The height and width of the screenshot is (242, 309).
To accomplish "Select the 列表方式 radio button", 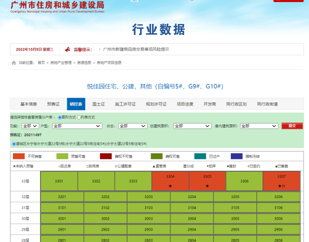I will pyautogui.click(x=79, y=118).
